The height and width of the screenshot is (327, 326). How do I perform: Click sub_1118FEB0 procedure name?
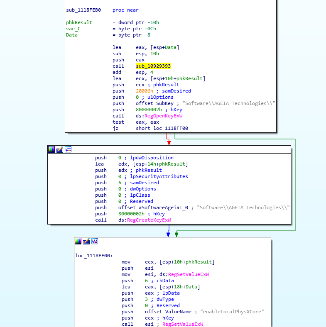tap(83, 10)
